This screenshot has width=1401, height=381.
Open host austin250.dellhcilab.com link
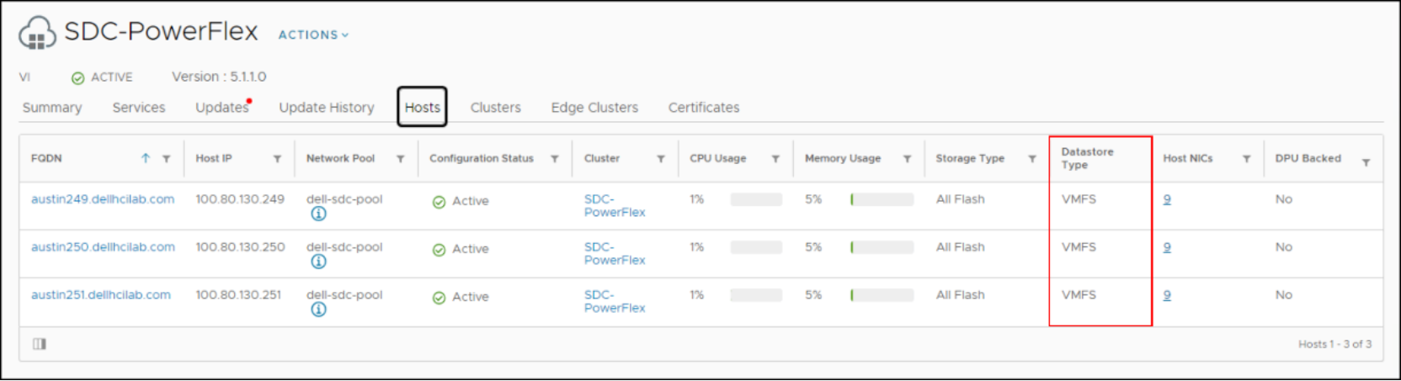click(x=103, y=247)
